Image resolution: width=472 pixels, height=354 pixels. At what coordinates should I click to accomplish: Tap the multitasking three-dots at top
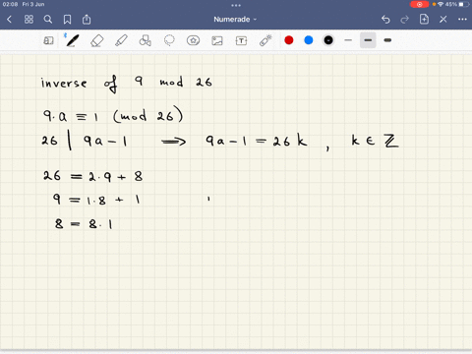pos(236,5)
